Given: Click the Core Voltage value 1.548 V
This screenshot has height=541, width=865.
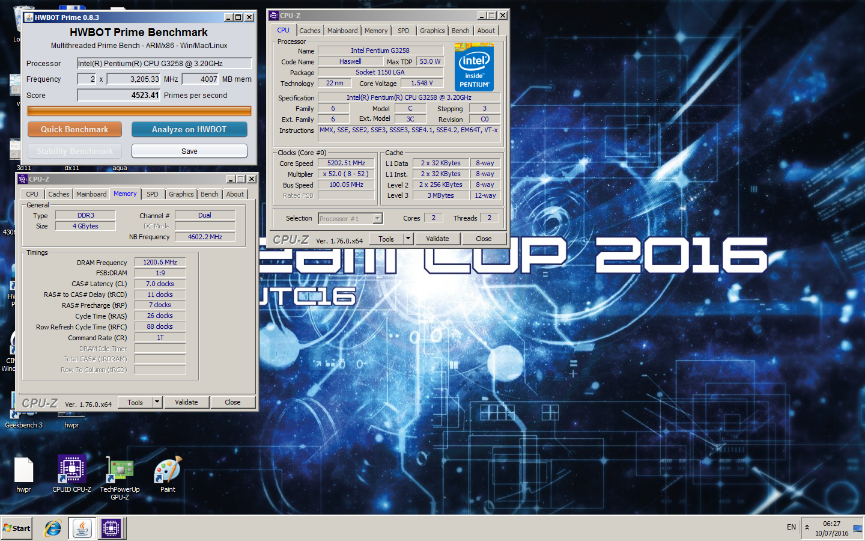Looking at the screenshot, I should 422,83.
